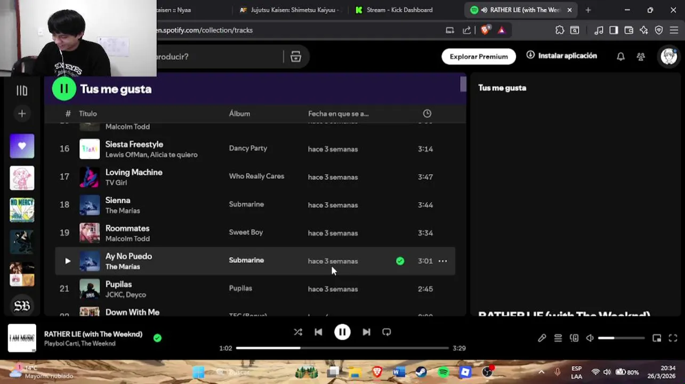The width and height of the screenshot is (685, 384).
Task: Switch to Jujutsu Kaisen Shimetsu Kaiyuu tab
Action: [x=289, y=10]
